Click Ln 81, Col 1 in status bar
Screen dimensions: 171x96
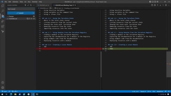click(135, 91)
